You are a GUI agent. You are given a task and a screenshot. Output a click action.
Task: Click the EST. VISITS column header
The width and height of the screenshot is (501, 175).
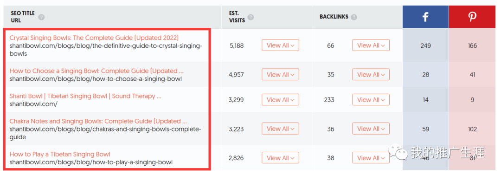point(237,17)
